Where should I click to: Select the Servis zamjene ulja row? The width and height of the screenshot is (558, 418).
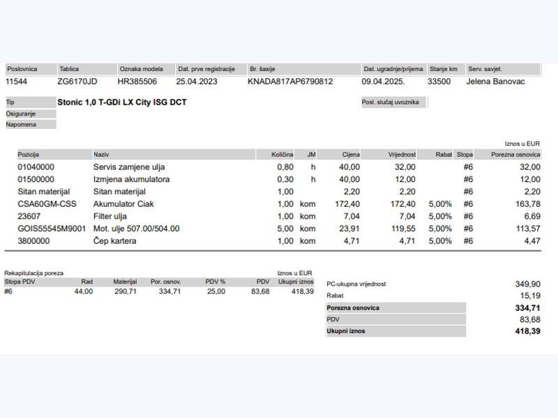[129, 167]
